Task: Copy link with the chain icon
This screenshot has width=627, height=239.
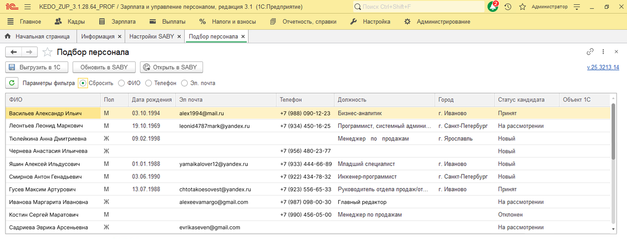Action: (590, 52)
